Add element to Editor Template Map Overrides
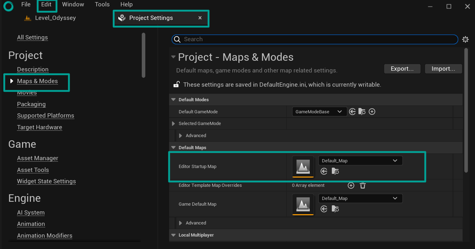This screenshot has height=249, width=475. 351,185
